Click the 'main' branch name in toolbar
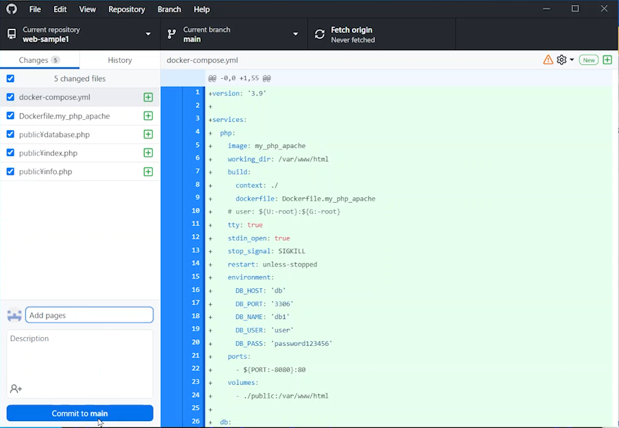Image resolution: width=619 pixels, height=428 pixels. (x=192, y=40)
